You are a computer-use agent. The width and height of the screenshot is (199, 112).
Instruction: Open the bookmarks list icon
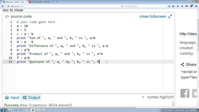(173, 6)
